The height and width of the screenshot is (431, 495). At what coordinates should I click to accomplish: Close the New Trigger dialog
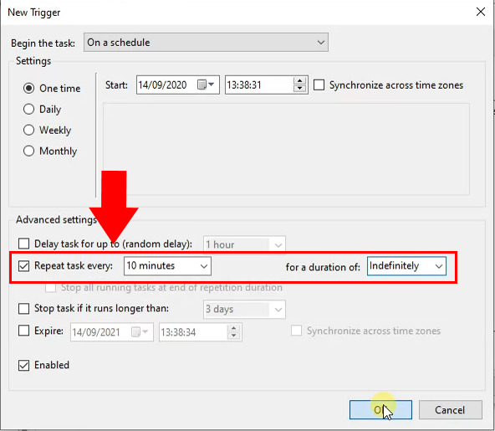pyautogui.click(x=481, y=12)
